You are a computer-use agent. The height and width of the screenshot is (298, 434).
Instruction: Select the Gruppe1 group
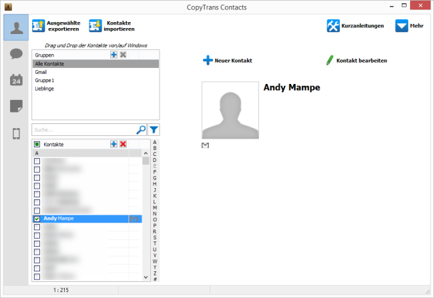(95, 81)
